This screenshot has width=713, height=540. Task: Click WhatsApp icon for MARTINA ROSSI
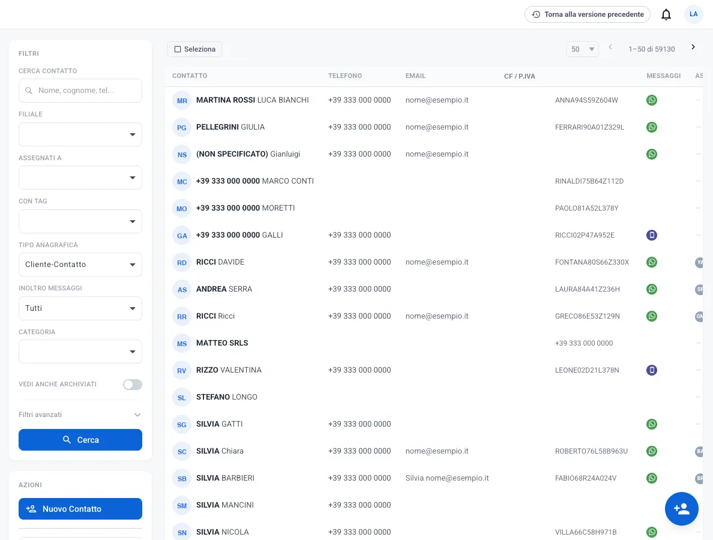coord(652,100)
